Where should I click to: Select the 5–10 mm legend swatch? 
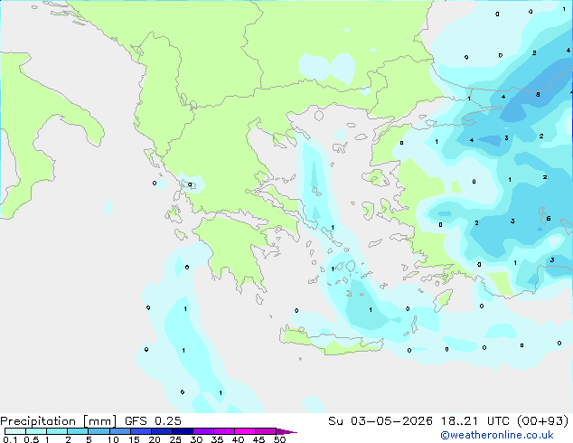click(x=99, y=431)
